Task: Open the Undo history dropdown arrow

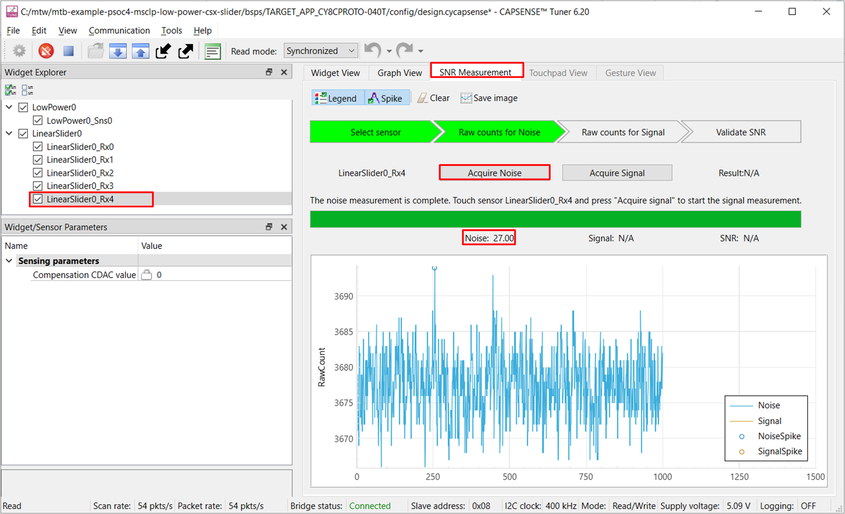Action: pos(389,51)
